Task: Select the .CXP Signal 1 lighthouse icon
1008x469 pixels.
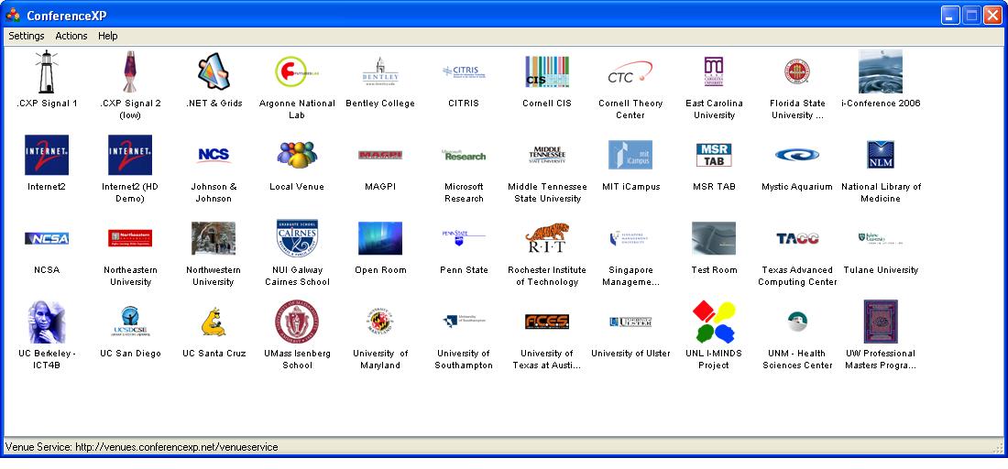Action: [x=47, y=72]
